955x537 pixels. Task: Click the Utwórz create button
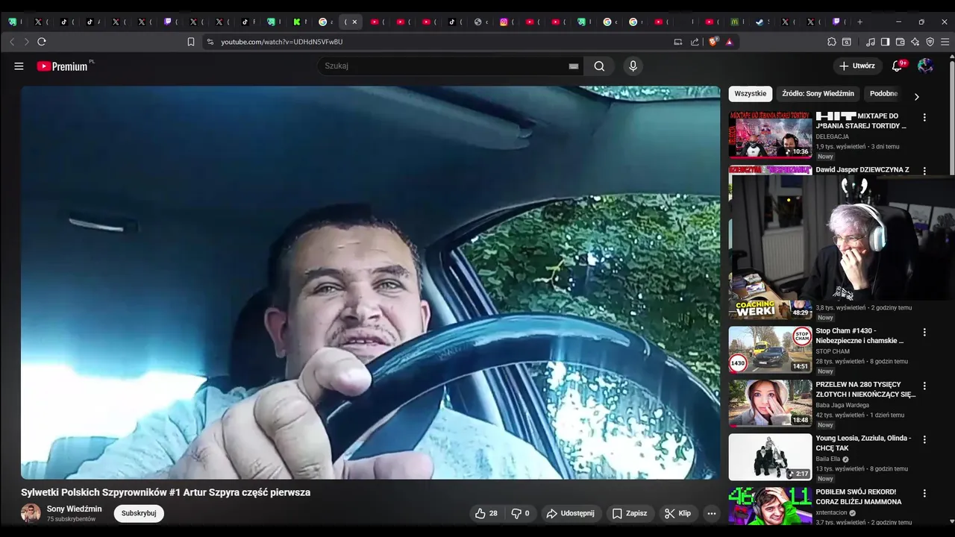point(857,66)
